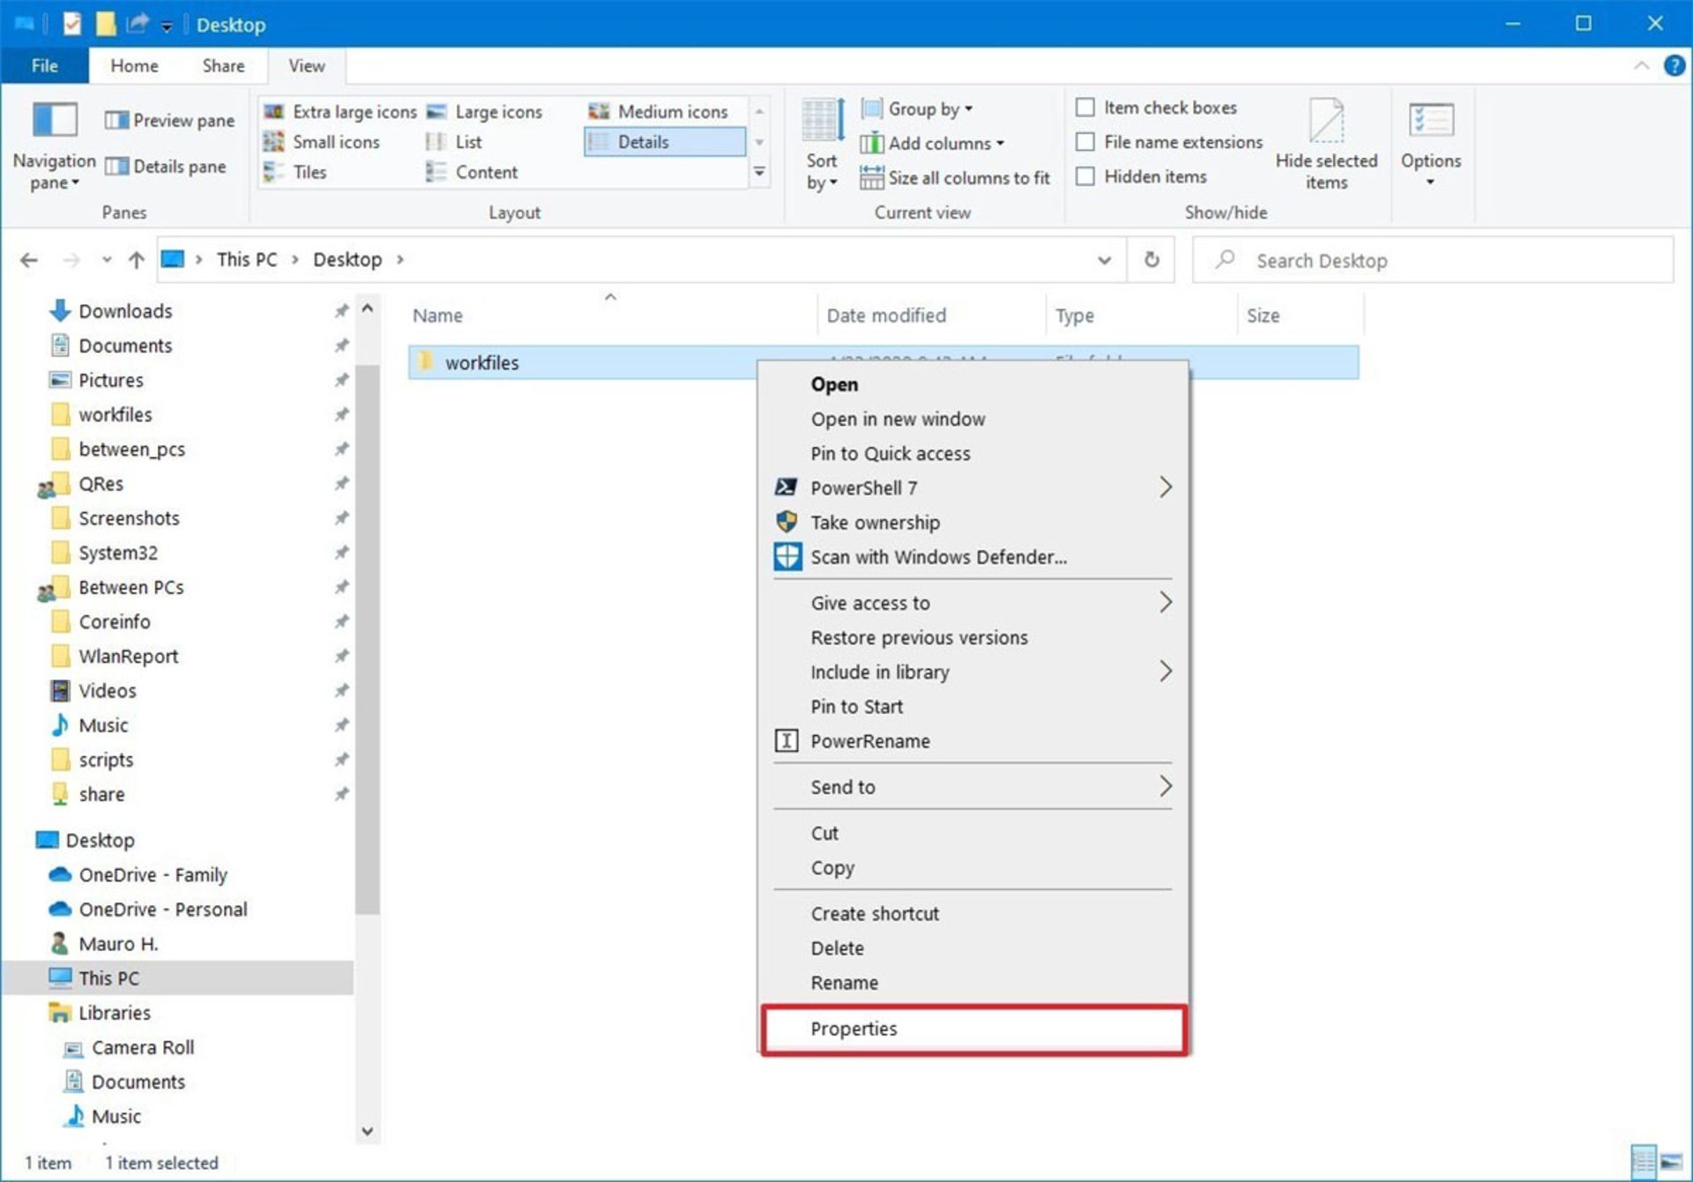
Task: Enable the Item check boxes option
Action: tap(1085, 108)
